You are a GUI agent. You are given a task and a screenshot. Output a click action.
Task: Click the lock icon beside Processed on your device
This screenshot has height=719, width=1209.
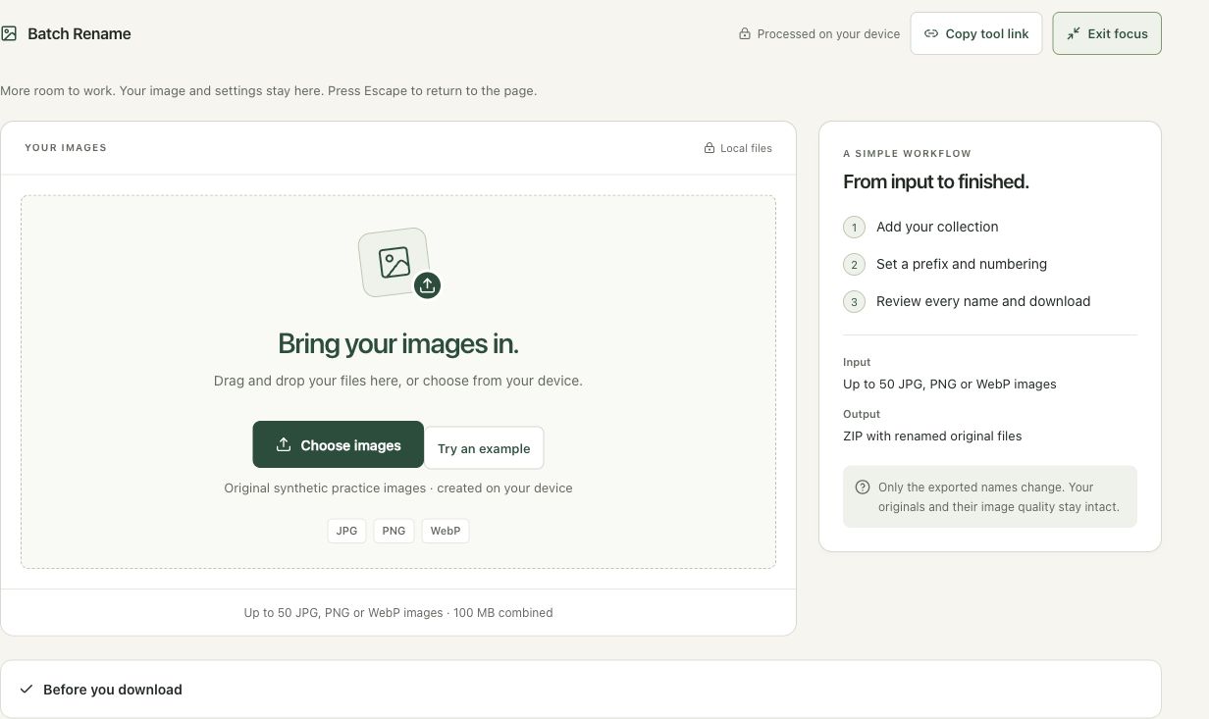(745, 33)
